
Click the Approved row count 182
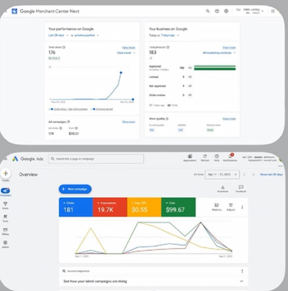tap(182, 68)
